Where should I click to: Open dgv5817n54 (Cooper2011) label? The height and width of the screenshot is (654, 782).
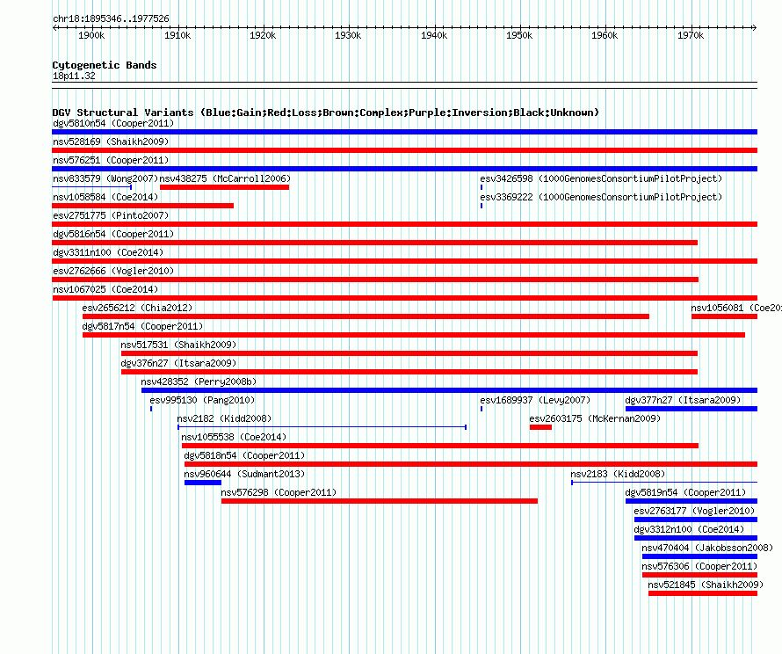click(142, 326)
